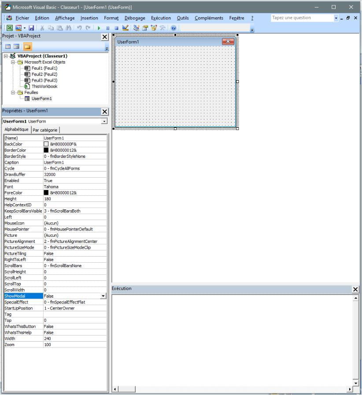The height and width of the screenshot is (395, 362).
Task: Click the StartUpPosition value '1 - CenterOwner'
Action: [75, 308]
